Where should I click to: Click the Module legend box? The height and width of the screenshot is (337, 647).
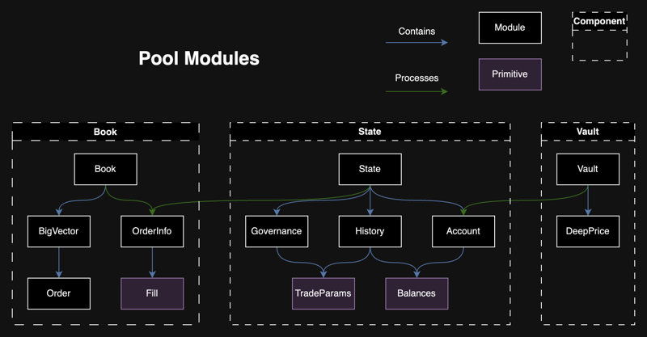[x=510, y=27]
